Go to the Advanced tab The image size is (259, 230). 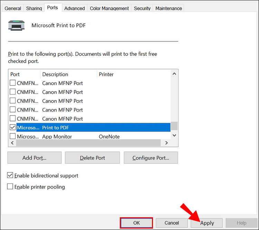pyautogui.click(x=75, y=8)
